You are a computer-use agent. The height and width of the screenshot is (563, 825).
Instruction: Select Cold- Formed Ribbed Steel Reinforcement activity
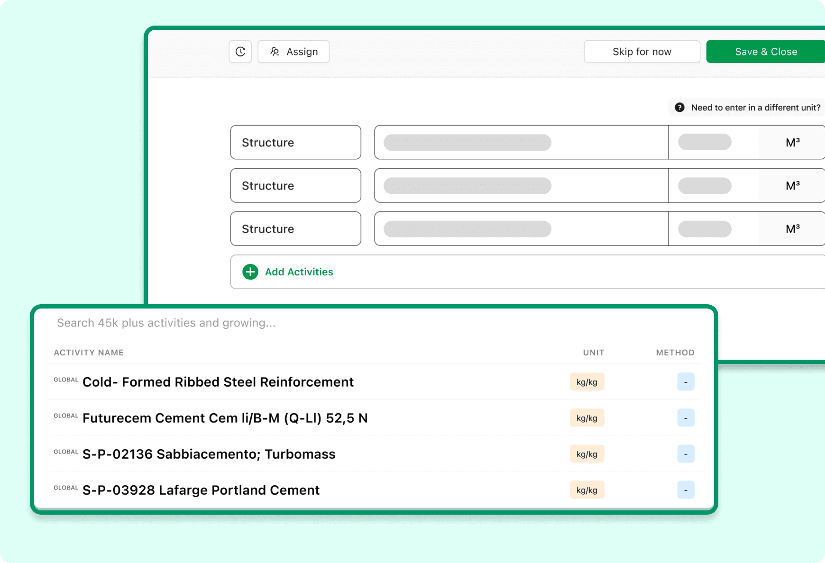pyautogui.click(x=218, y=382)
